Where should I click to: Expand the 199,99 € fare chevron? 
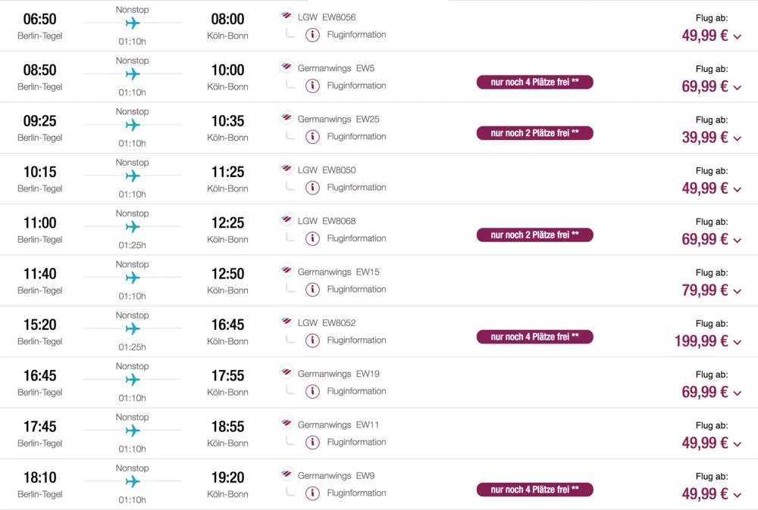pyautogui.click(x=738, y=343)
